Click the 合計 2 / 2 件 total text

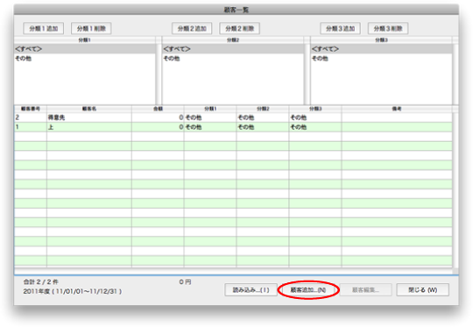click(x=41, y=281)
